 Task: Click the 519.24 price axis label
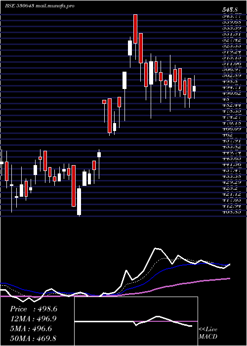232,52
